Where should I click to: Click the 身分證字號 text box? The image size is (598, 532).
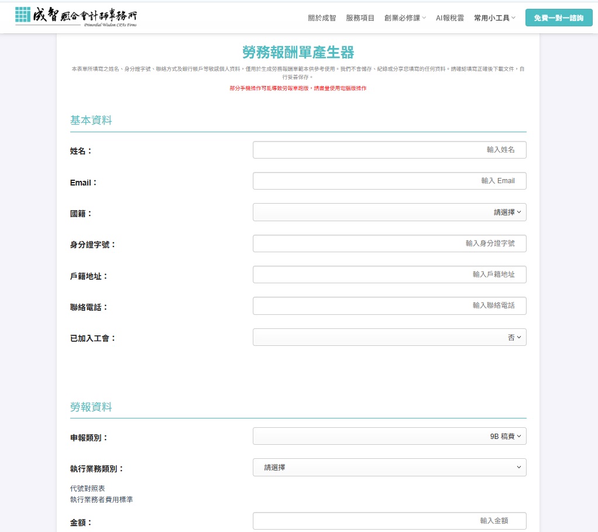coord(389,243)
